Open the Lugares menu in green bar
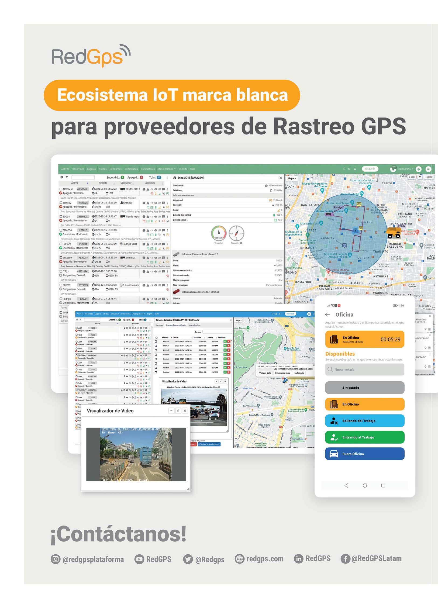This screenshot has height=608, width=438. pos(91,169)
